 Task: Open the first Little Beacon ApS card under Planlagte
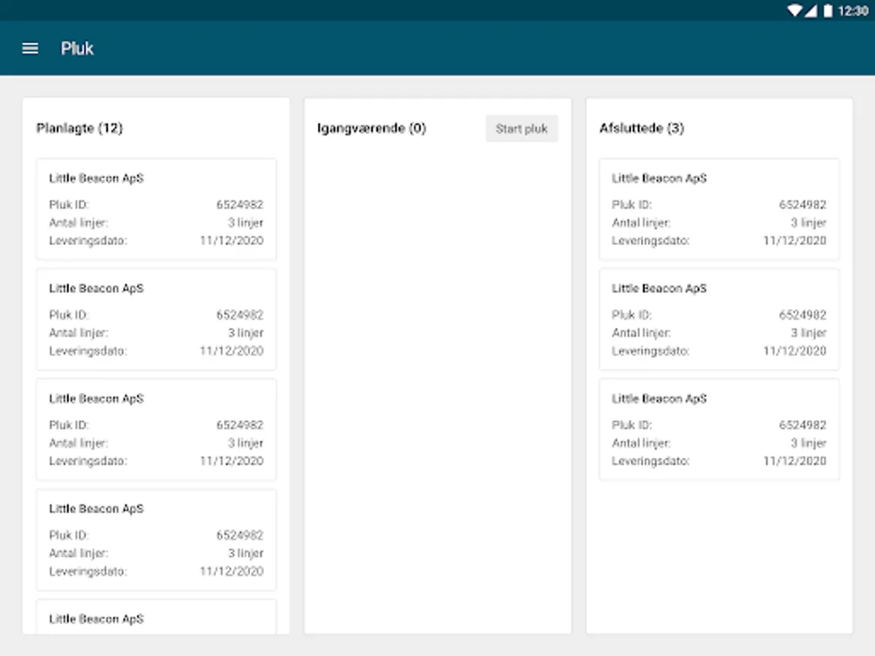point(156,209)
